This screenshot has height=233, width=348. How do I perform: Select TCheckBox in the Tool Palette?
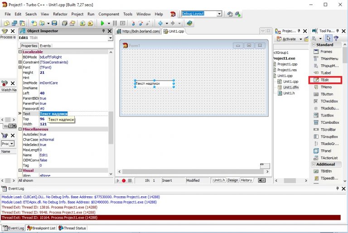326,101
